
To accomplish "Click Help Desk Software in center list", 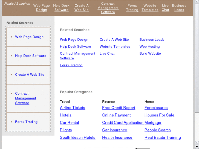I will point(76,47).
